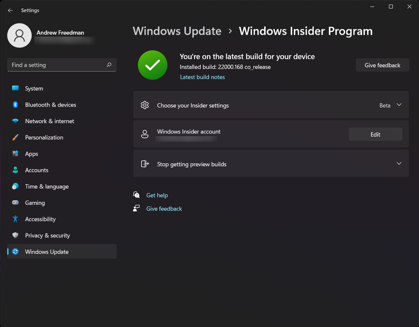The image size is (419, 327).
Task: Click the Privacy & security shield icon
Action: pyautogui.click(x=15, y=236)
